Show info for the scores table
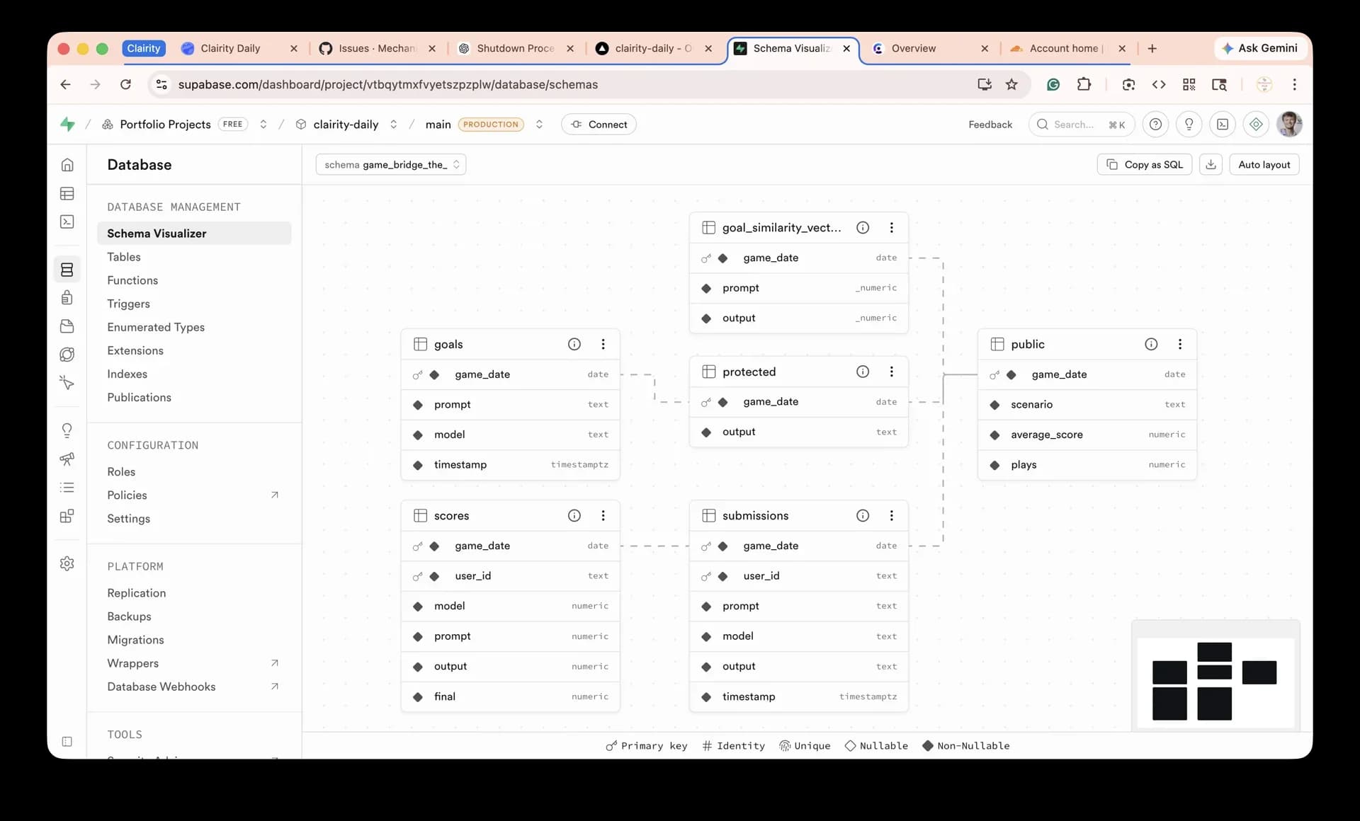1360x821 pixels. [x=574, y=515]
